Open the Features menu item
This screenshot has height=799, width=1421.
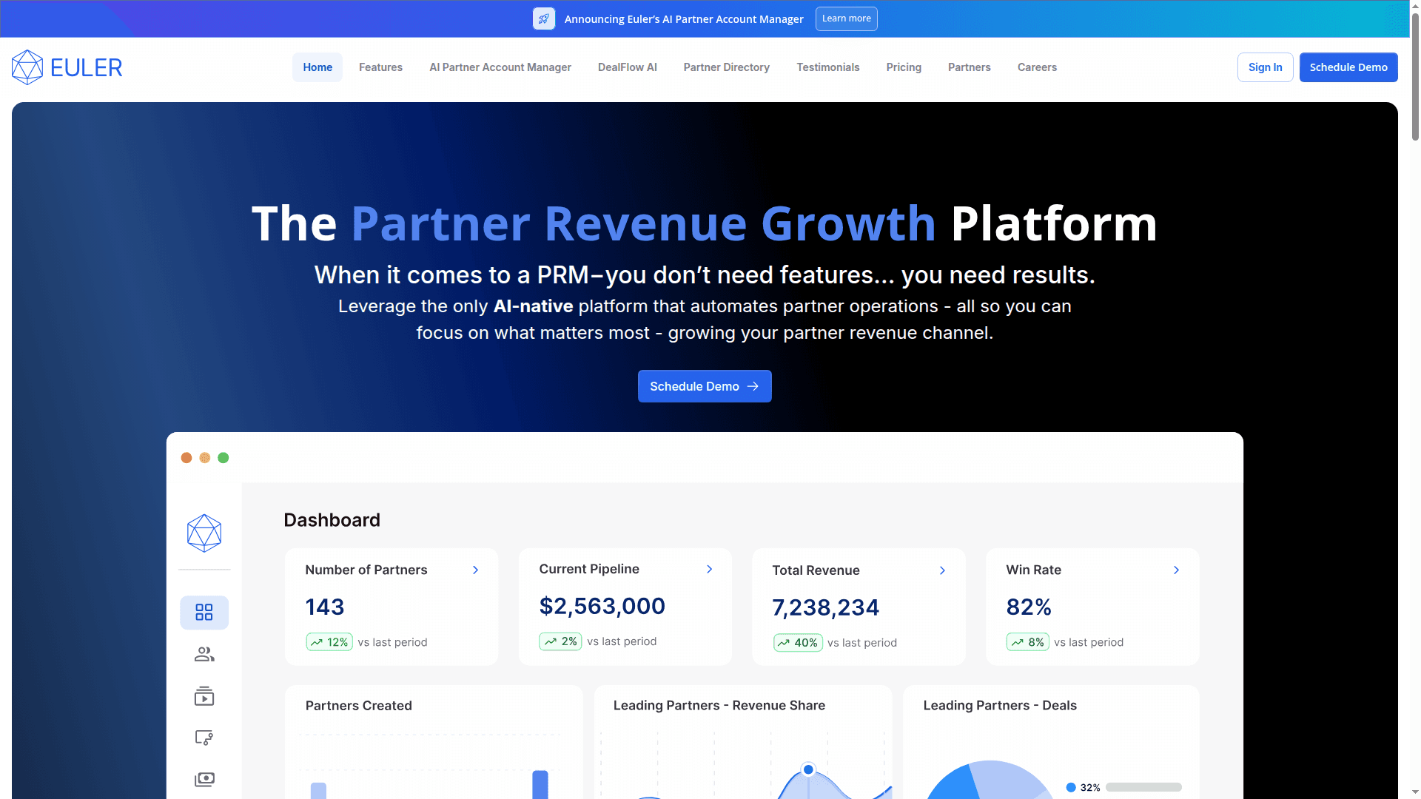(380, 67)
